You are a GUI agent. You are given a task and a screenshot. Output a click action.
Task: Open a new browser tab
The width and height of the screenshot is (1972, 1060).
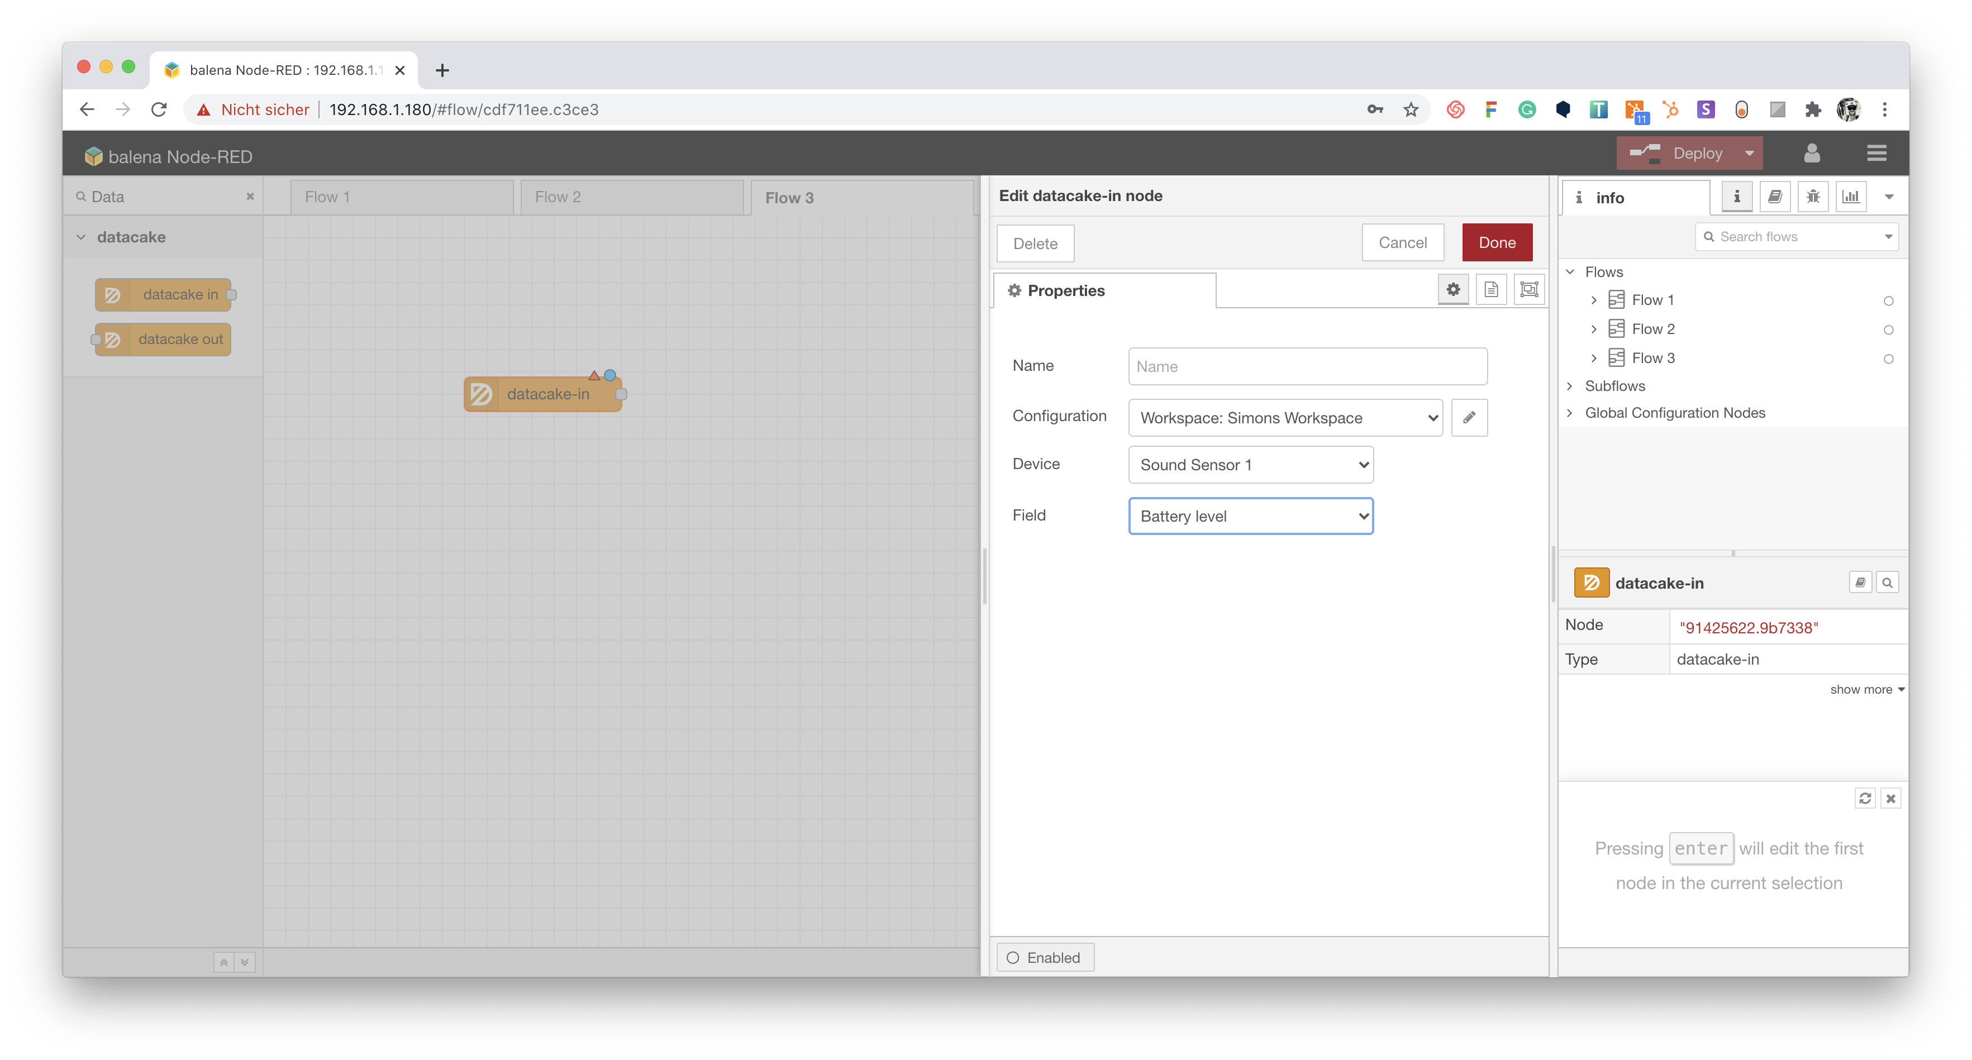[442, 70]
